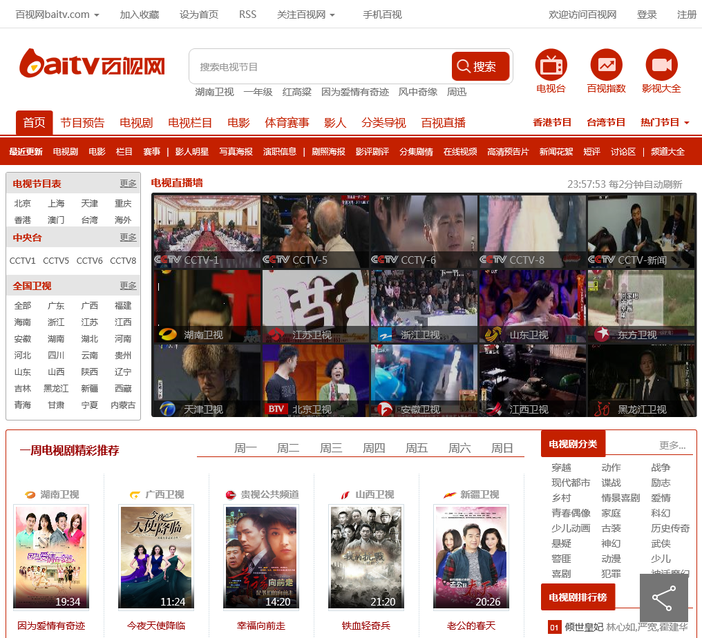Select 情景喜剧 drama category
This screenshot has height=638, width=702.
pyautogui.click(x=620, y=498)
